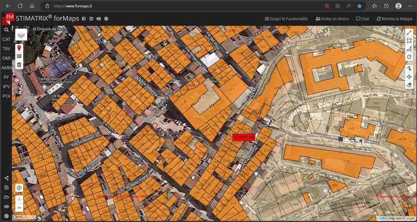Select the rectangle draw tool
Viewport: 417px width, 222px height.
pos(409,41)
